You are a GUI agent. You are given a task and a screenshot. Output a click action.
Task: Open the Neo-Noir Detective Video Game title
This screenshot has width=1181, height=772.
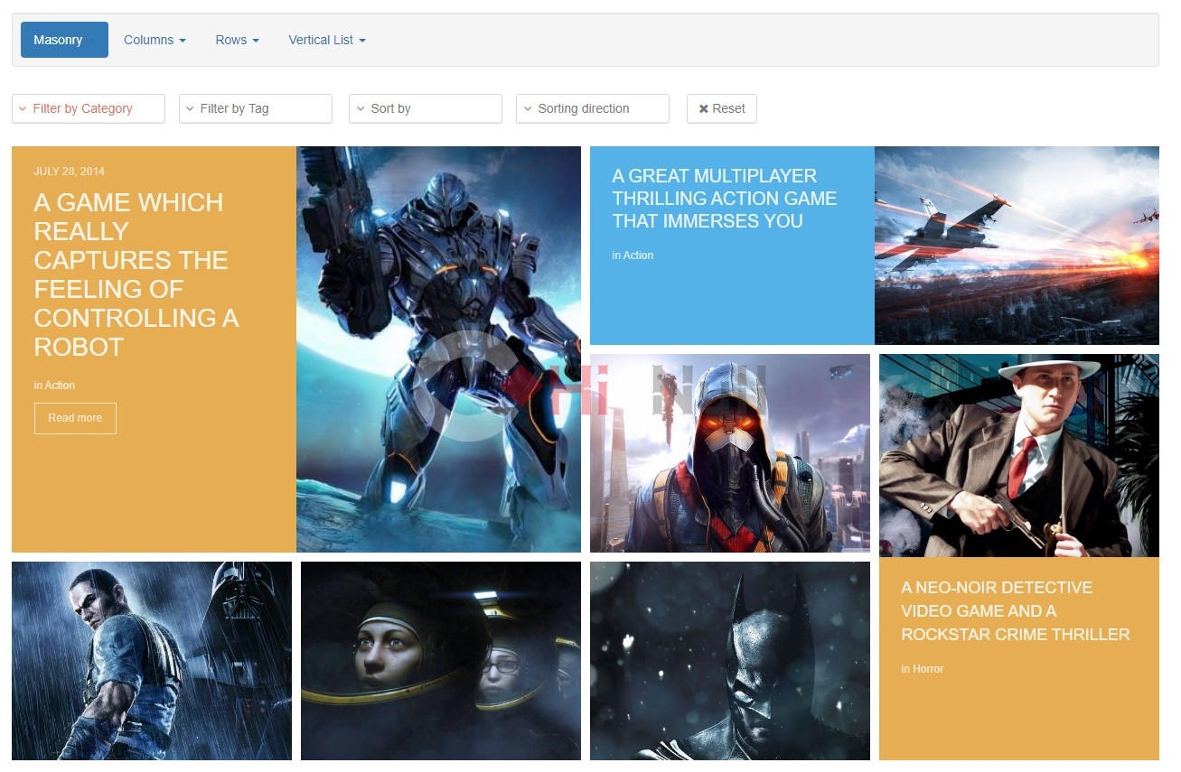[x=1016, y=611]
